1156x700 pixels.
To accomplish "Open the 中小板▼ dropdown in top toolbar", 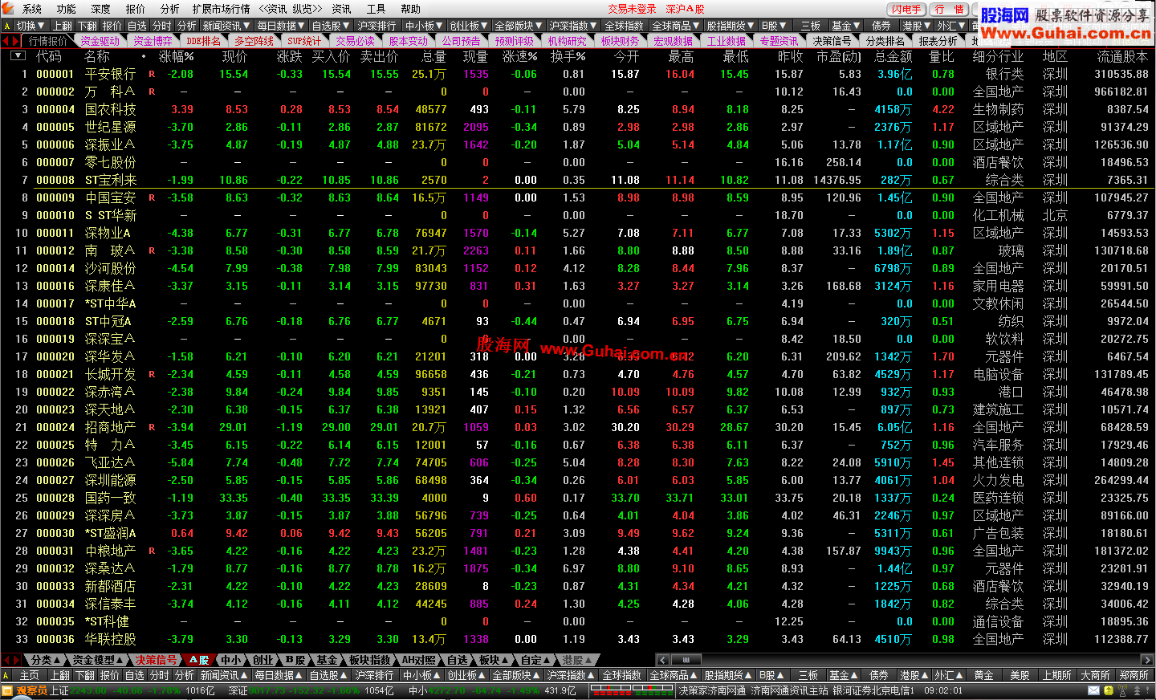I will [423, 26].
